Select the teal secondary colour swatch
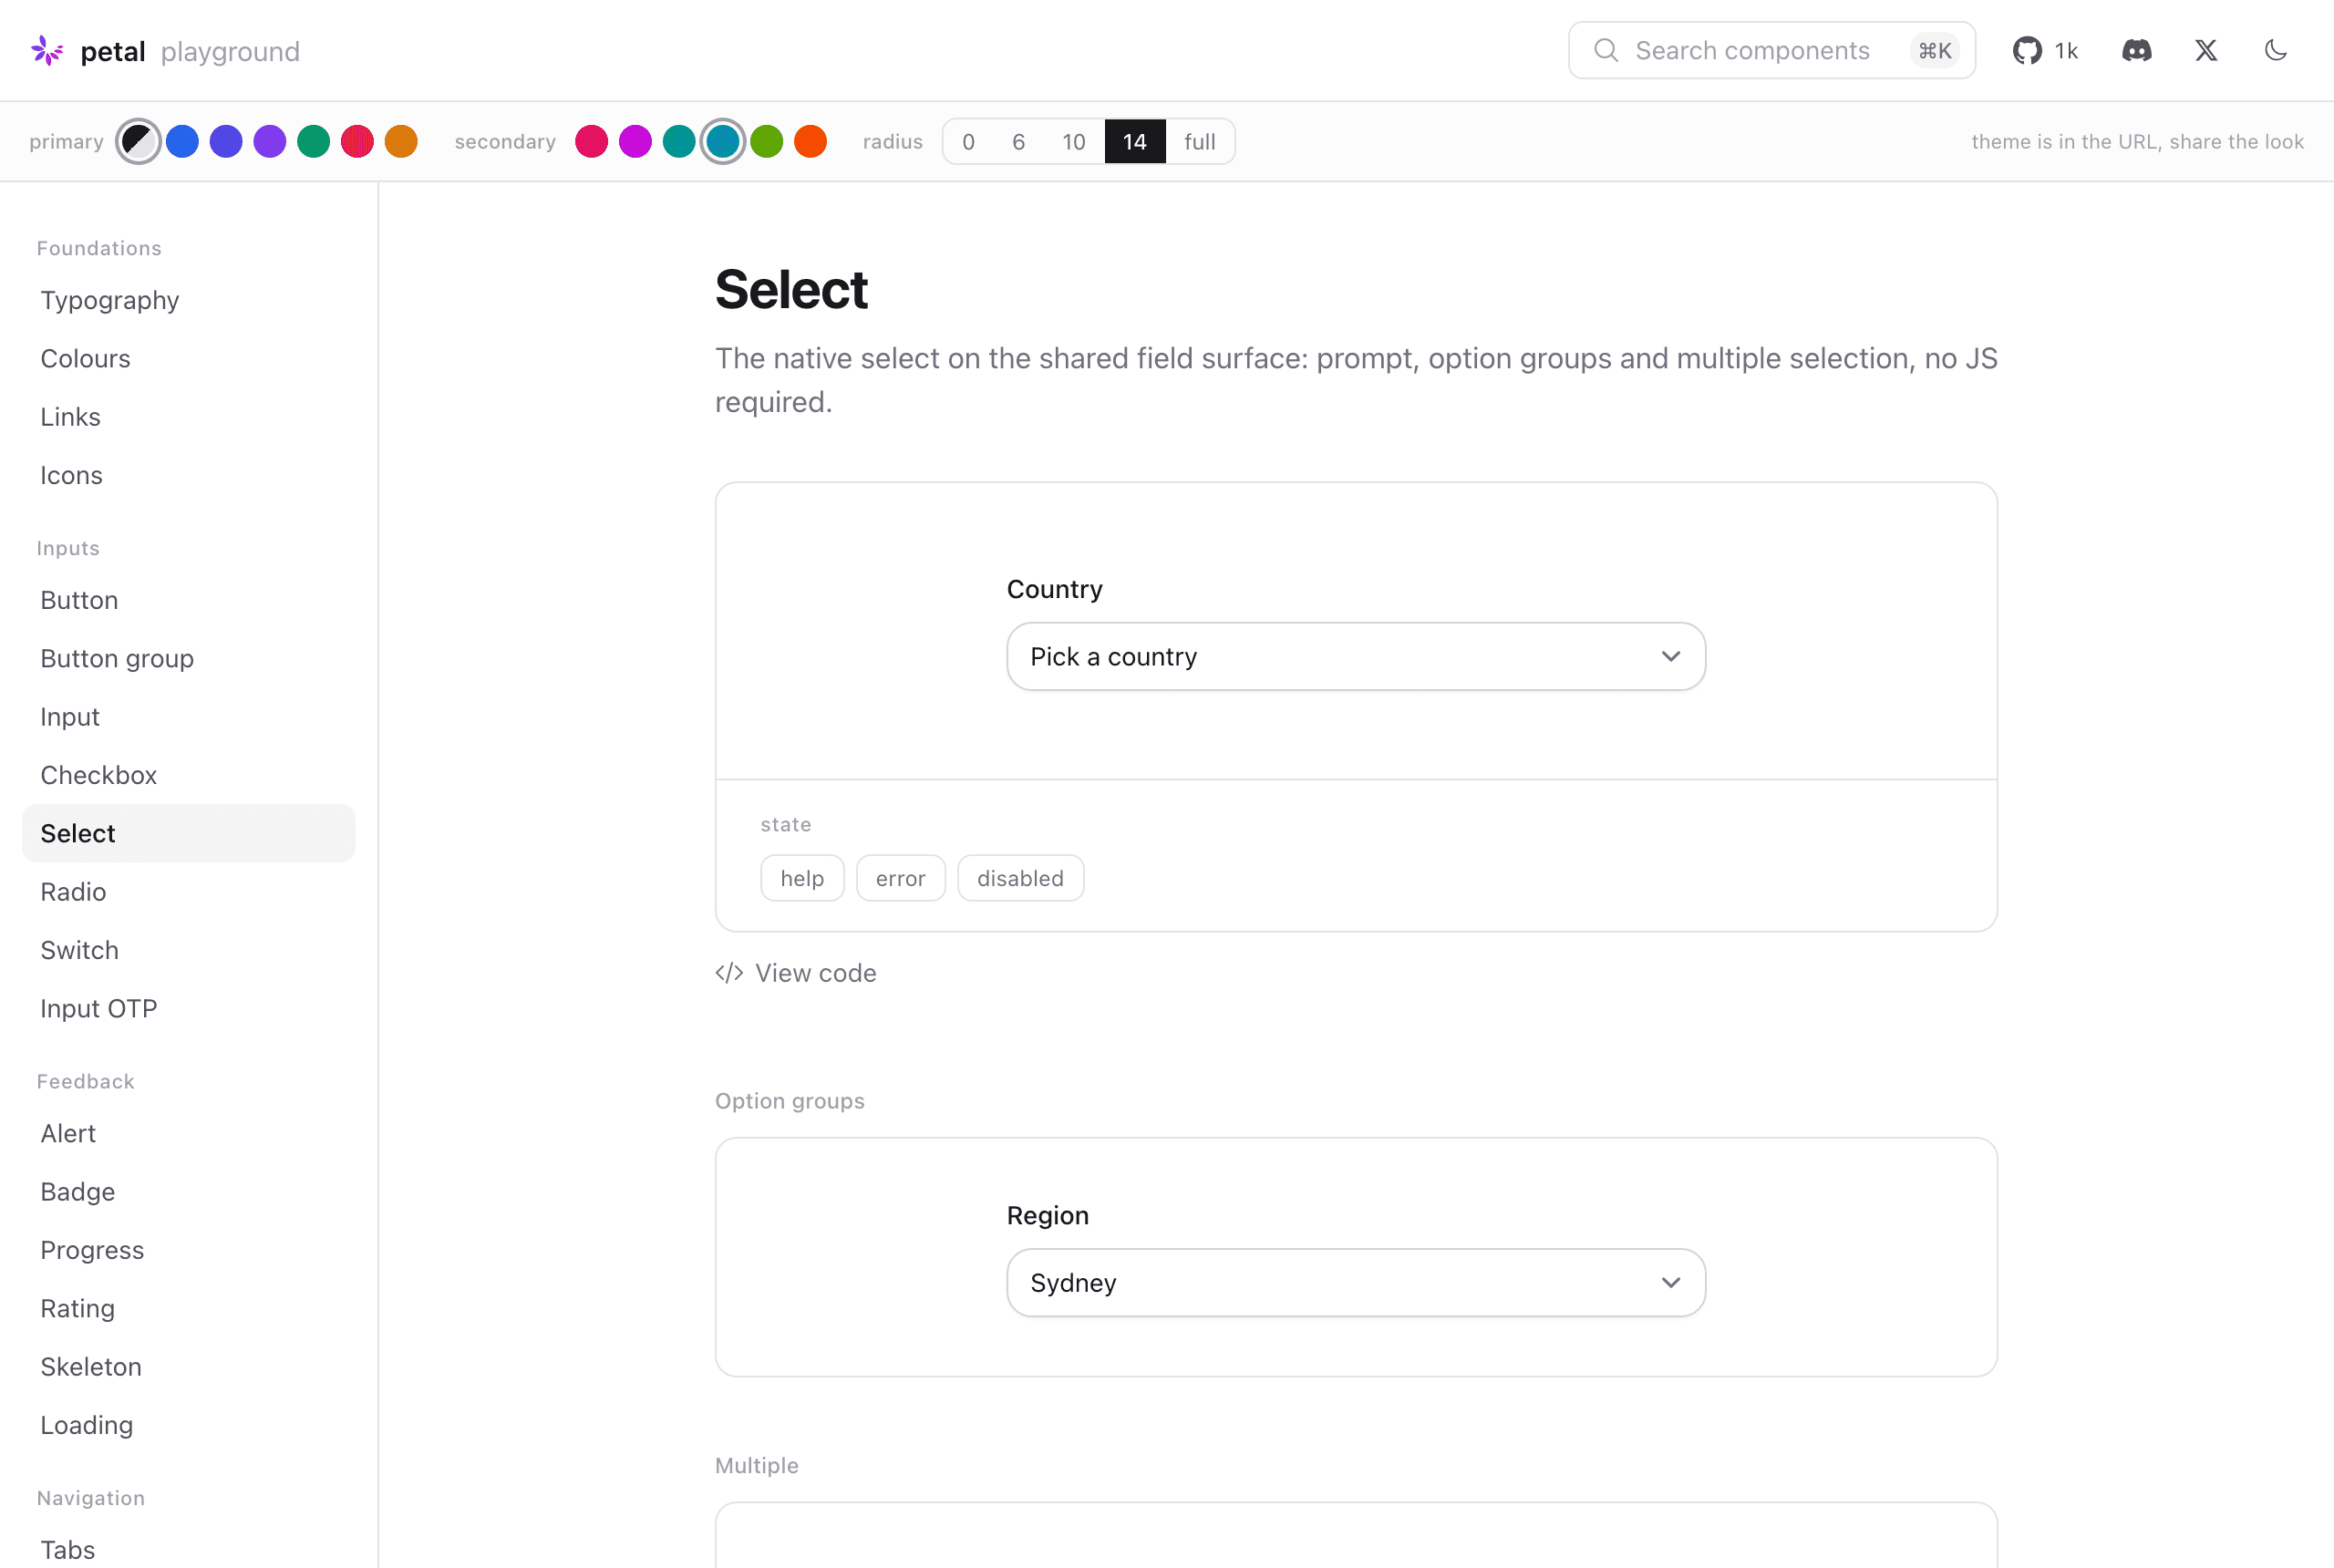Image resolution: width=2334 pixels, height=1568 pixels. click(679, 142)
